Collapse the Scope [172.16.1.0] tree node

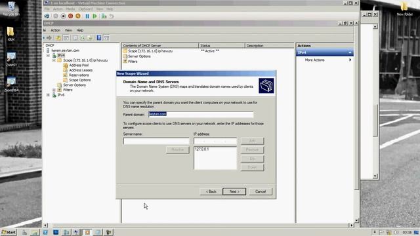(54, 60)
